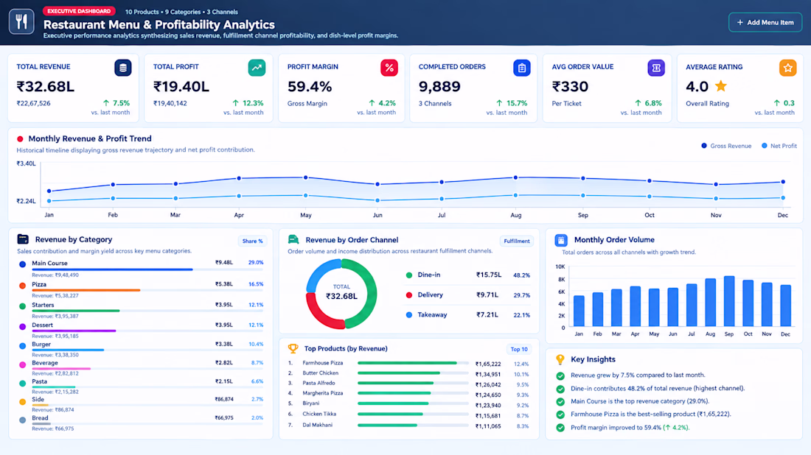This screenshot has width=811, height=455.
Task: Click the ₹32.68L total revenue value
Action: click(x=46, y=87)
